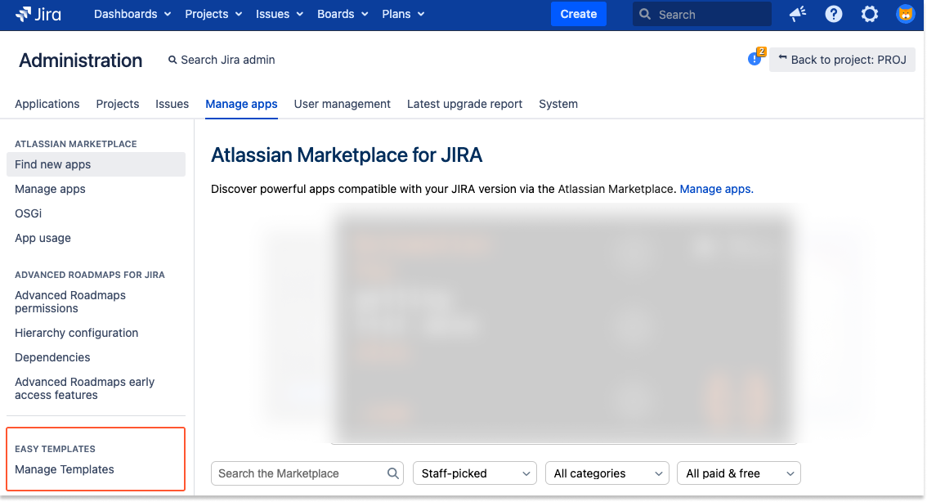Click the help question mark icon
927x502 pixels.
point(833,14)
